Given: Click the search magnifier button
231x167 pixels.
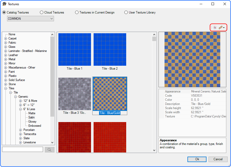Looking at the screenshot, I should tap(50, 150).
